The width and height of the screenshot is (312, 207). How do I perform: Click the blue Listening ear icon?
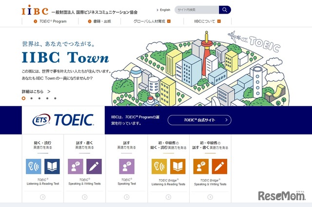[34, 167]
